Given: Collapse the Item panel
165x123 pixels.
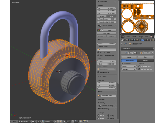Looking at the screenshot, I should pyautogui.click(x=98, y=92).
